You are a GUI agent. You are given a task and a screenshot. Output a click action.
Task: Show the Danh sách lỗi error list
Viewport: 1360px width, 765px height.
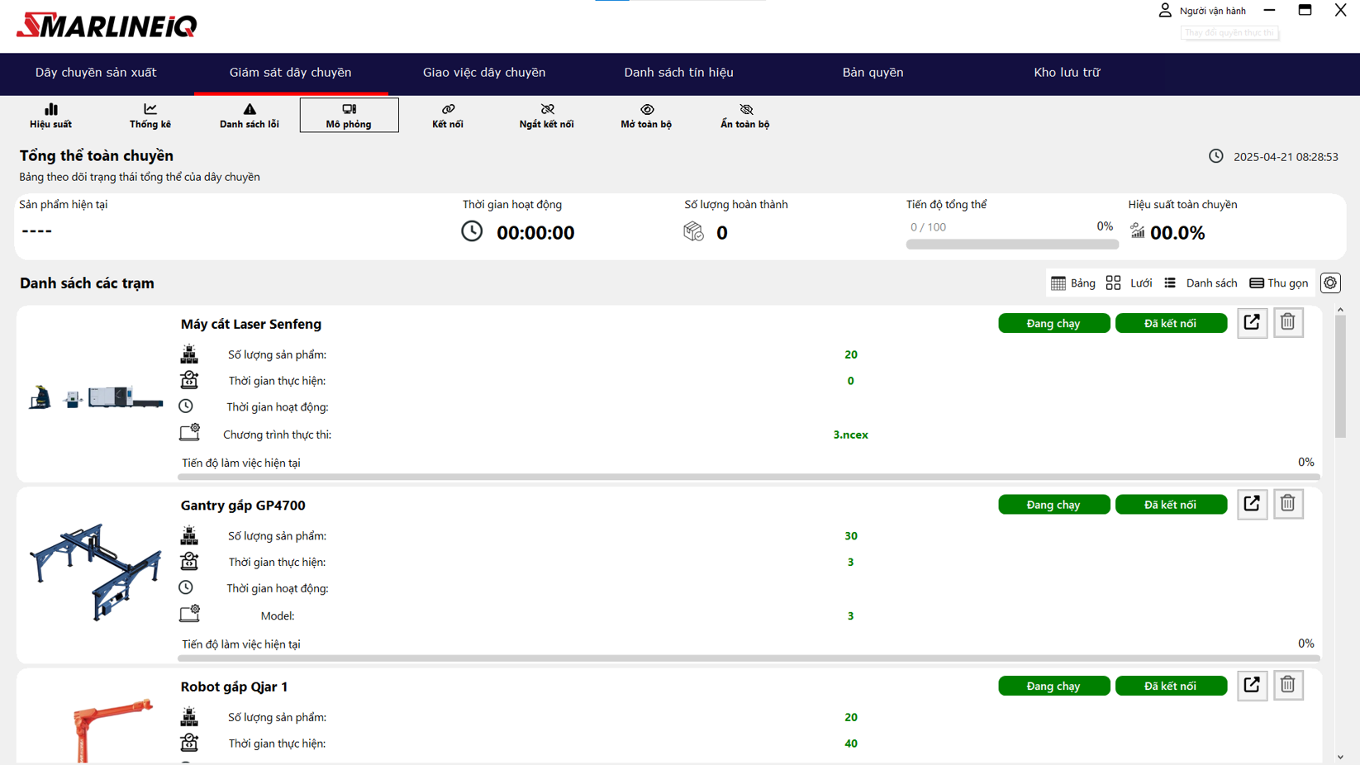pos(249,116)
